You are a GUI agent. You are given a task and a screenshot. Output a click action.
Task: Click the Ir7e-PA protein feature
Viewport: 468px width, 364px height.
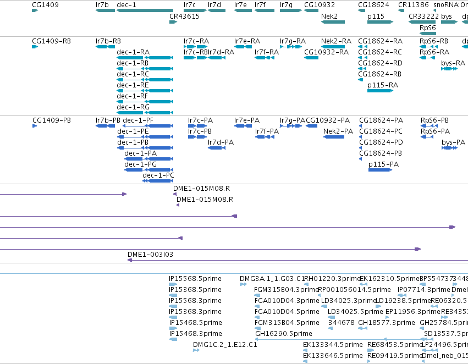pos(243,126)
